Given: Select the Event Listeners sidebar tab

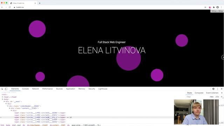Looking at the screenshot, I should click(x=212, y=93).
